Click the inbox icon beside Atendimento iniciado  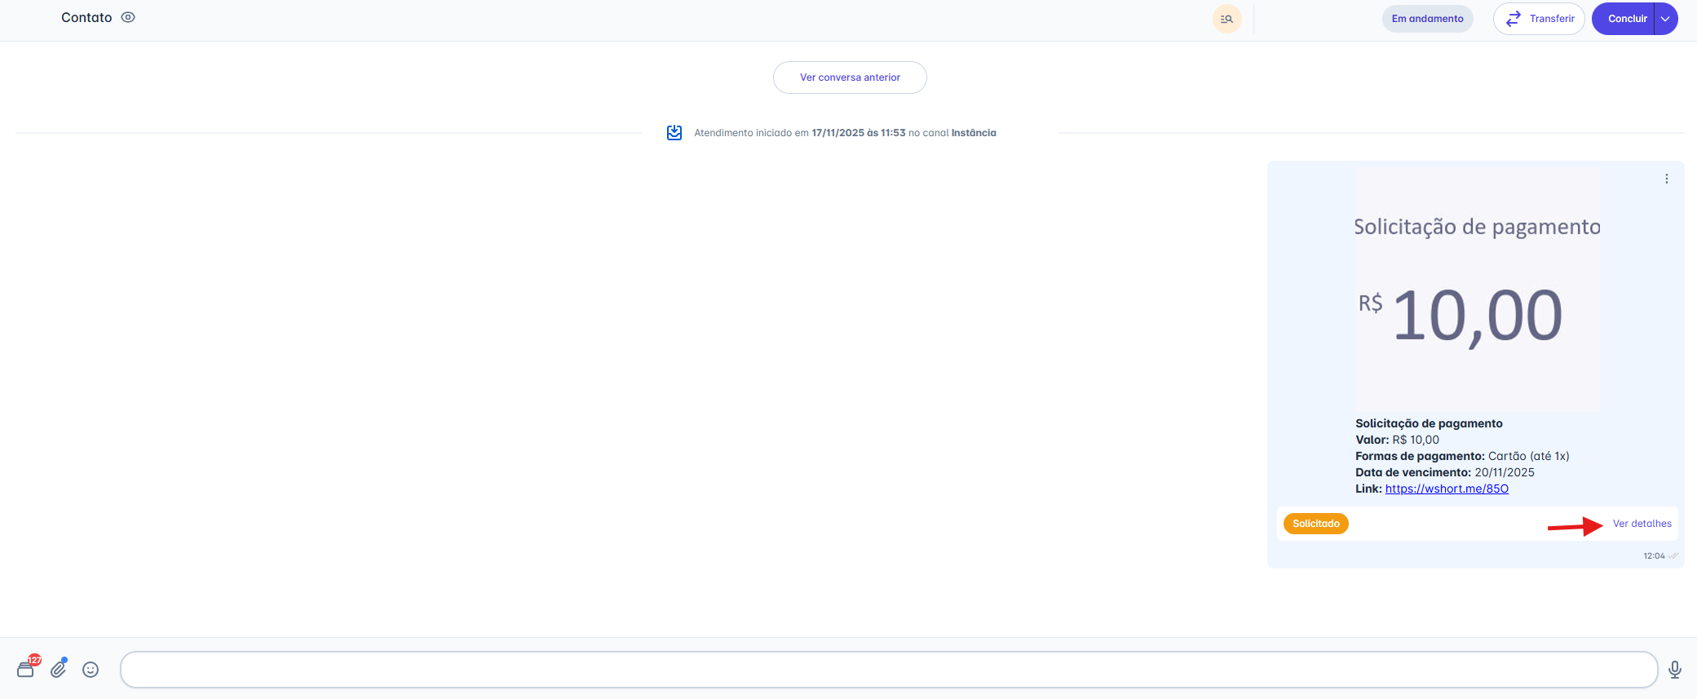pyautogui.click(x=674, y=132)
